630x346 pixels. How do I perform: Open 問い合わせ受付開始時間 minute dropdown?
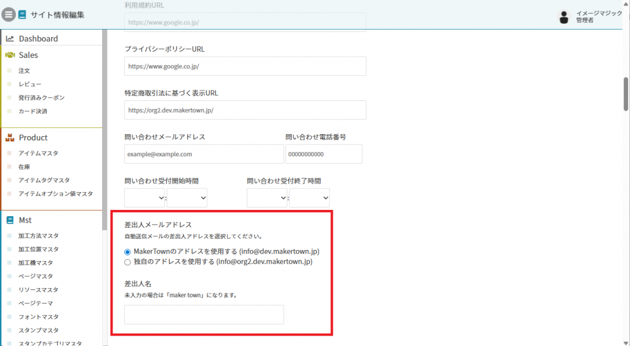point(187,198)
